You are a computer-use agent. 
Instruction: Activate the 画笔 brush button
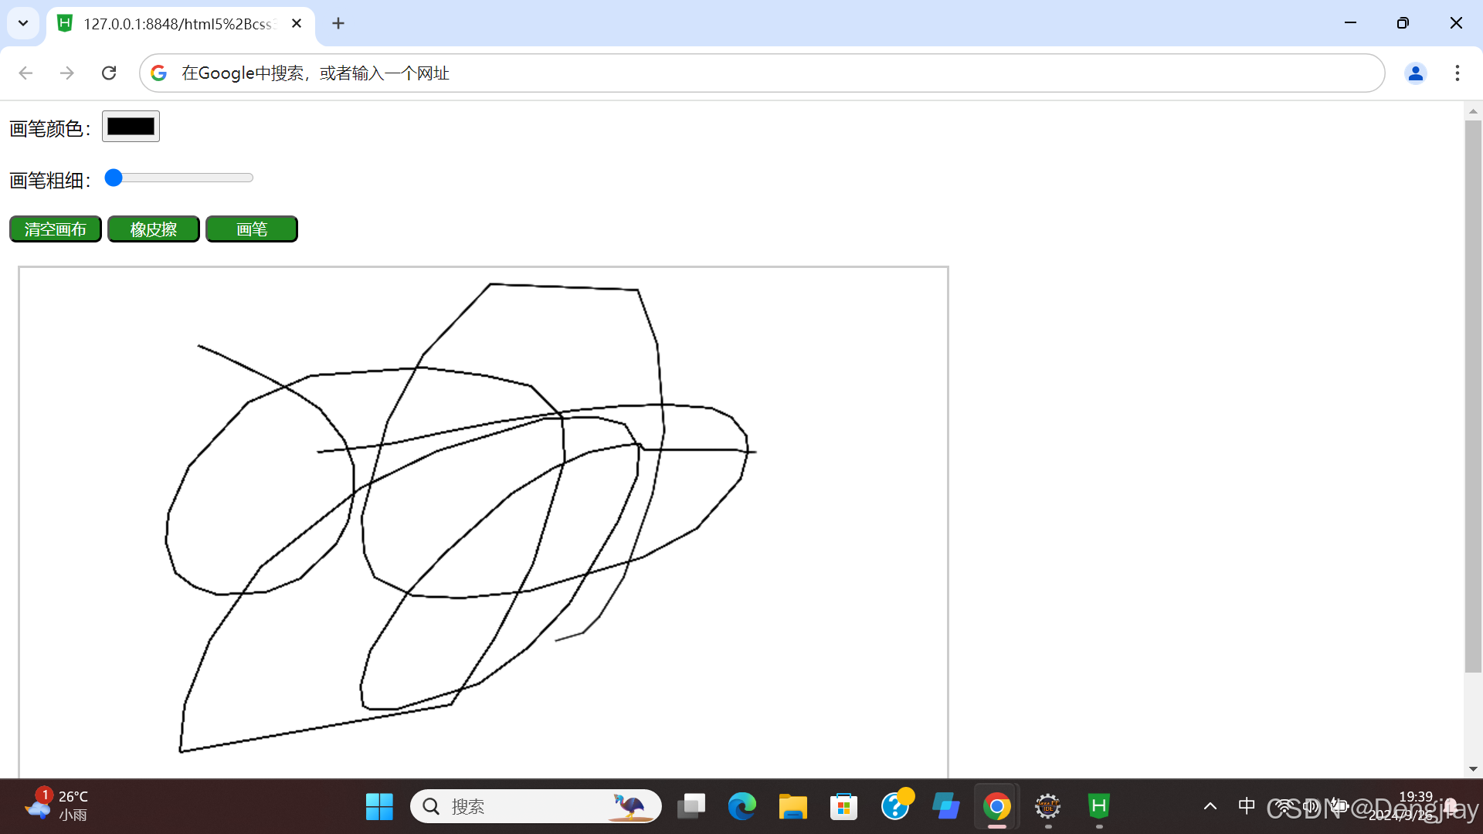tap(251, 229)
